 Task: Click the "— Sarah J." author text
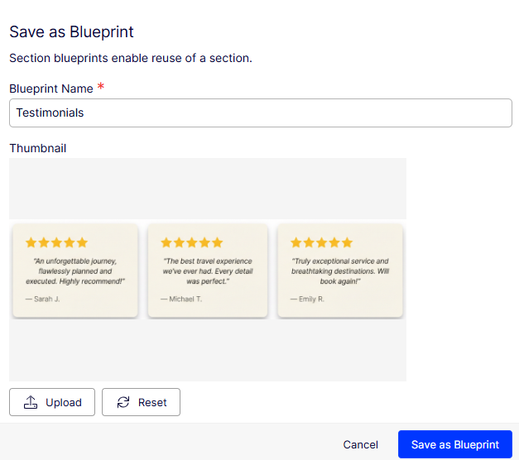pos(43,299)
